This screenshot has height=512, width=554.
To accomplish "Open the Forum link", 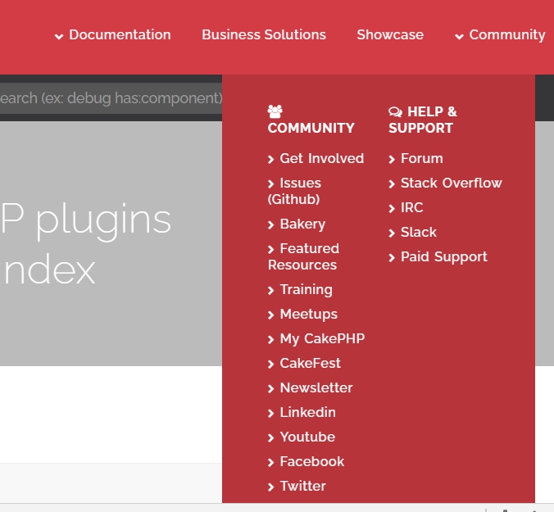I will (415, 159).
